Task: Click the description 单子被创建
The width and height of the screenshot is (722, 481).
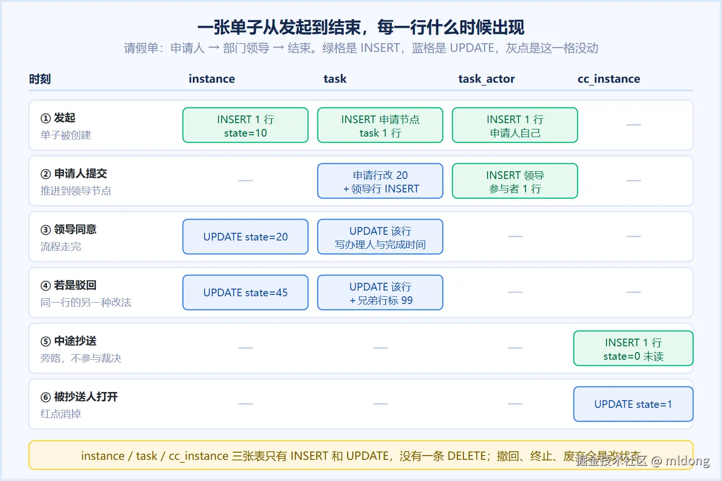Action: tap(66, 135)
